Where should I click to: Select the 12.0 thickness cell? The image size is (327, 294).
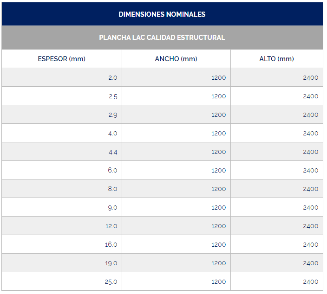(x=111, y=226)
